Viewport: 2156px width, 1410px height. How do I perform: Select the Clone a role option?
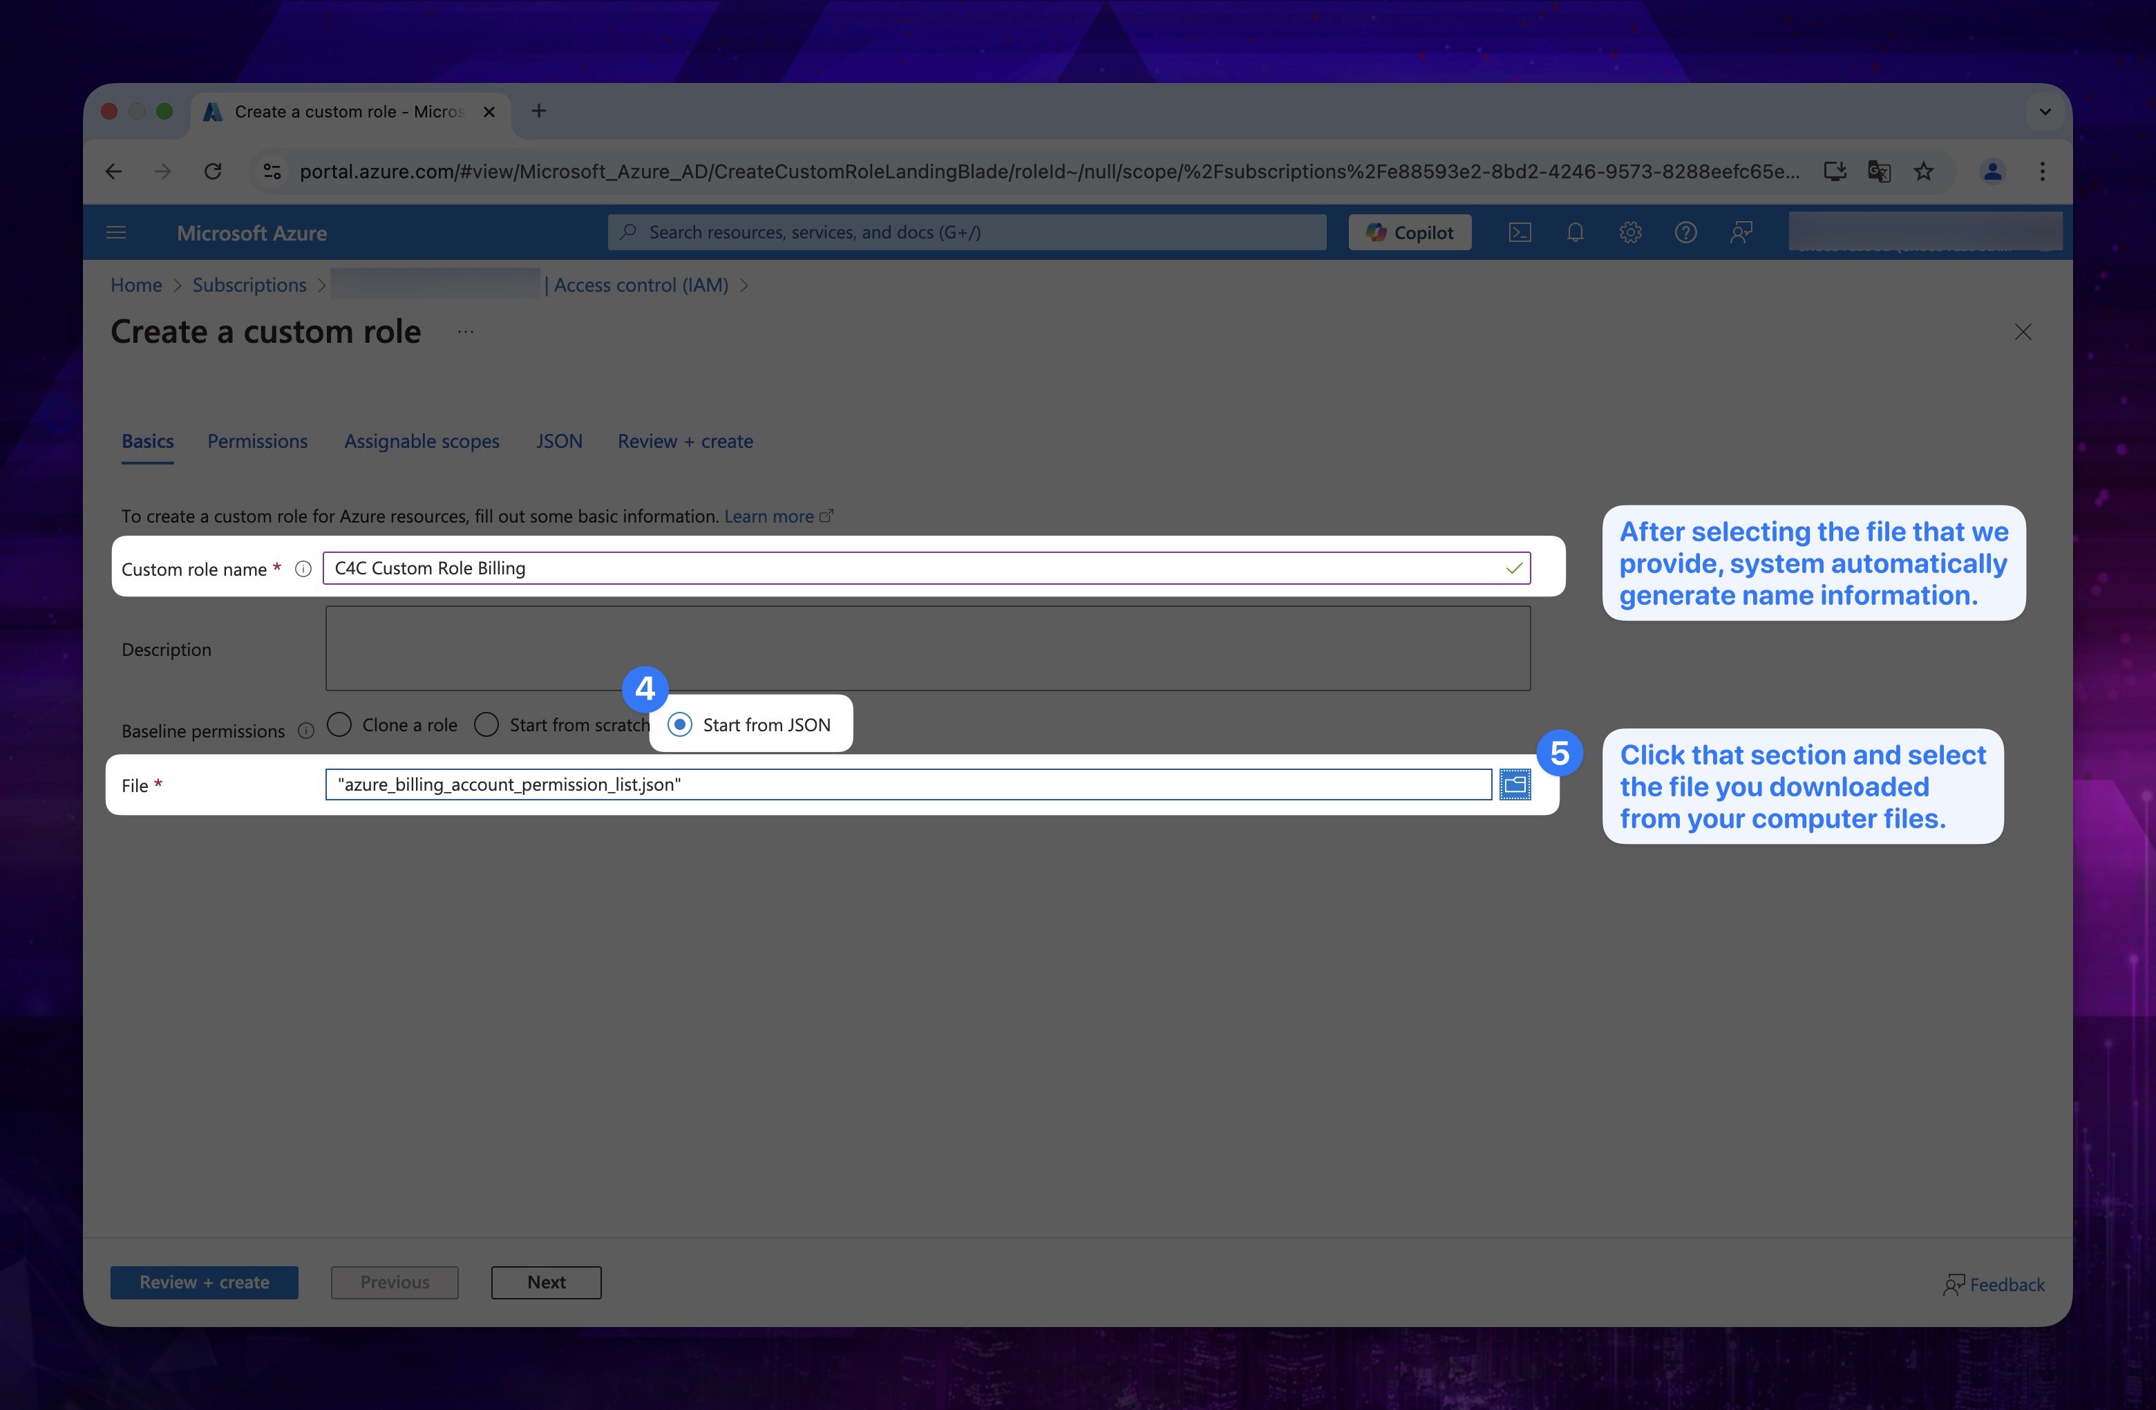point(340,724)
